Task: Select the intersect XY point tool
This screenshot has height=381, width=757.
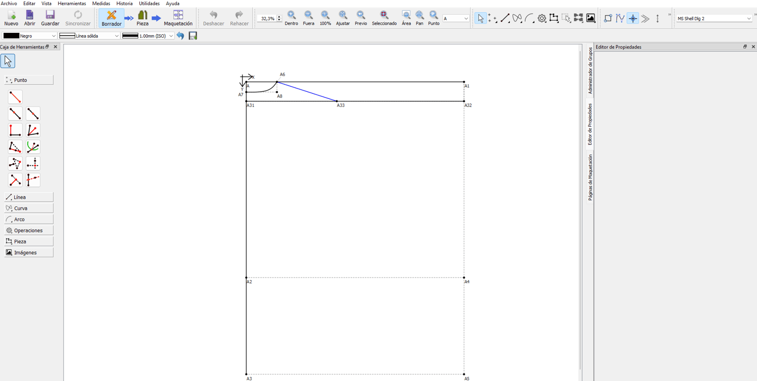Action: [33, 164]
